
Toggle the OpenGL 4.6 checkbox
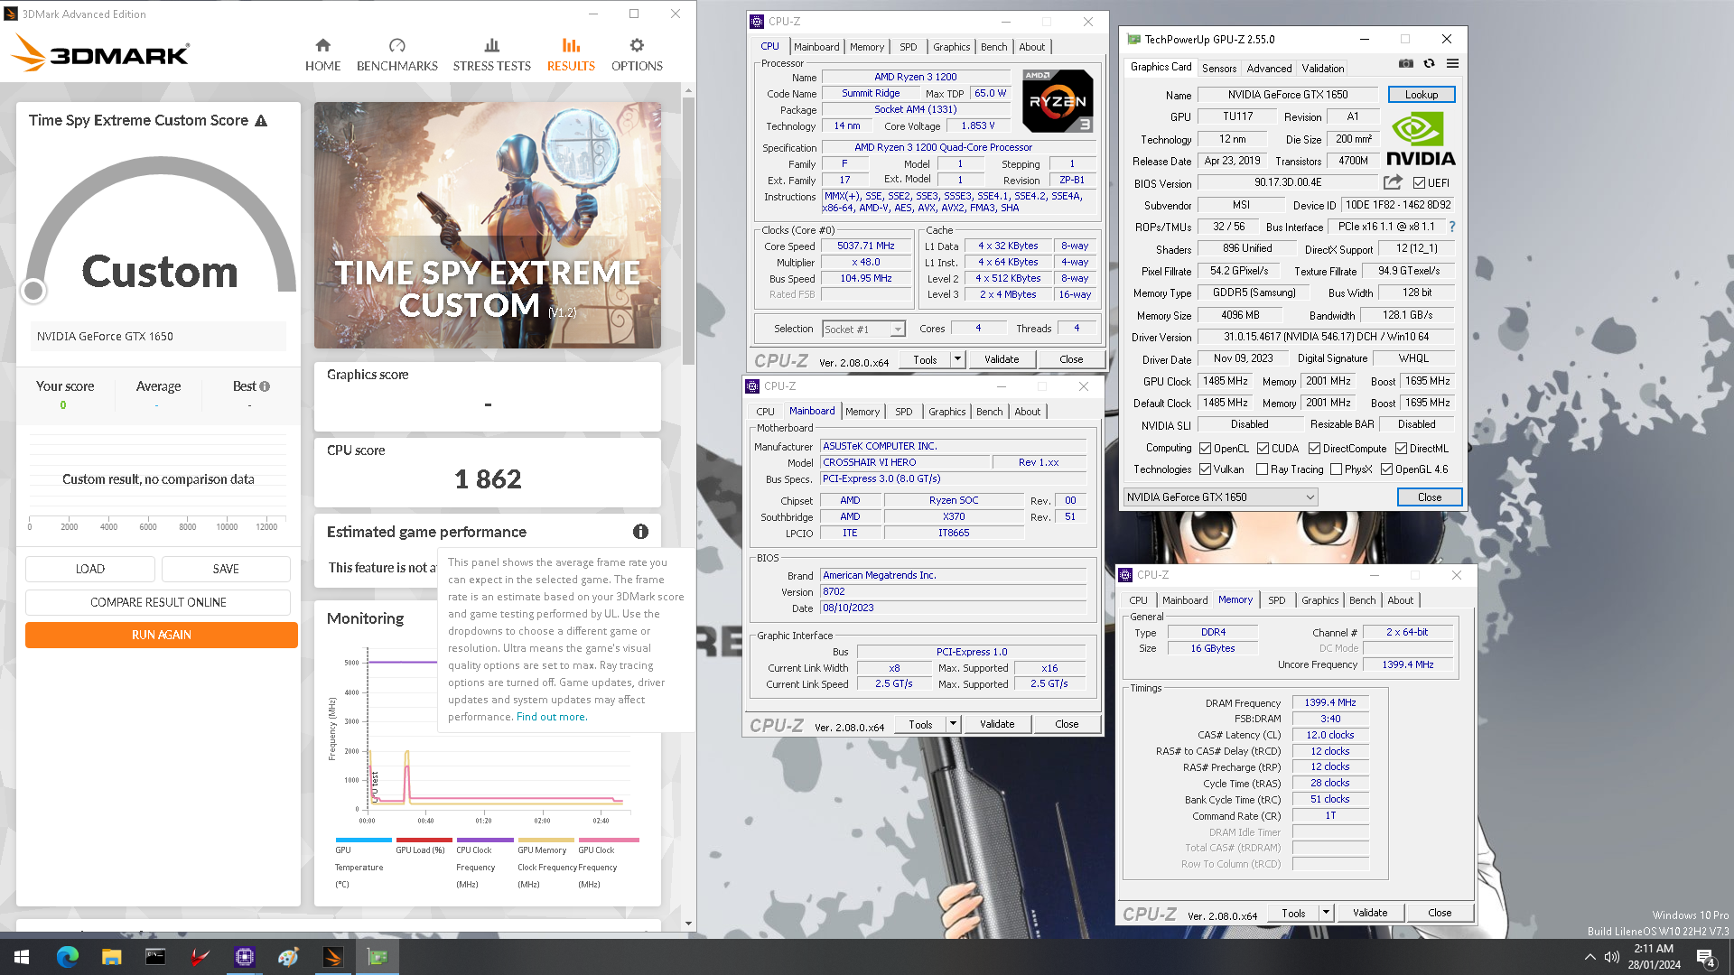pos(1386,469)
